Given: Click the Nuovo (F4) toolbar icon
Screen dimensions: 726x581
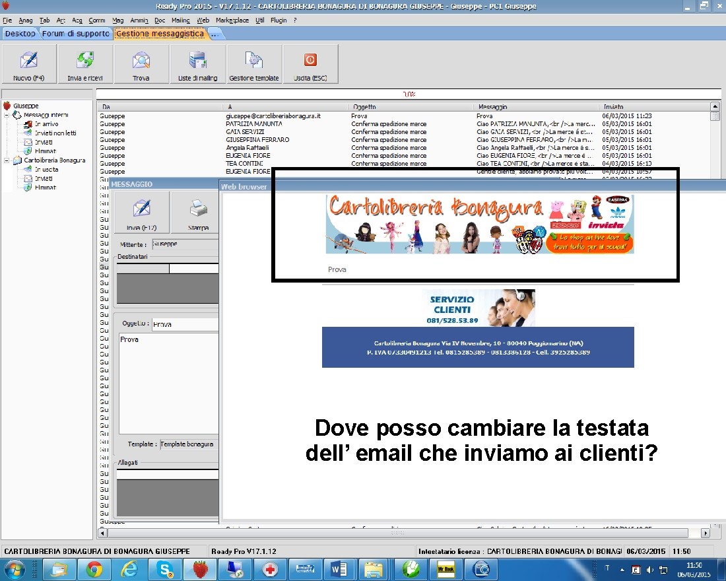Looking at the screenshot, I should (28, 64).
